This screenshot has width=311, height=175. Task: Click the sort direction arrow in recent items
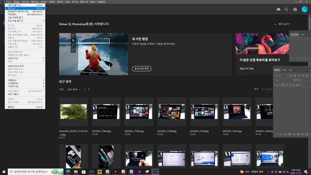(89, 89)
